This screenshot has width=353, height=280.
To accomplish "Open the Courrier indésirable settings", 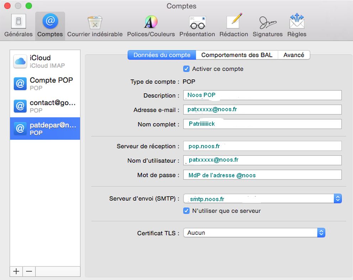I will pos(95,26).
